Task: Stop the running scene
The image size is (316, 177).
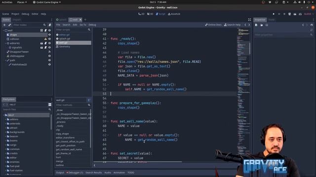Action: [x=284, y=14]
